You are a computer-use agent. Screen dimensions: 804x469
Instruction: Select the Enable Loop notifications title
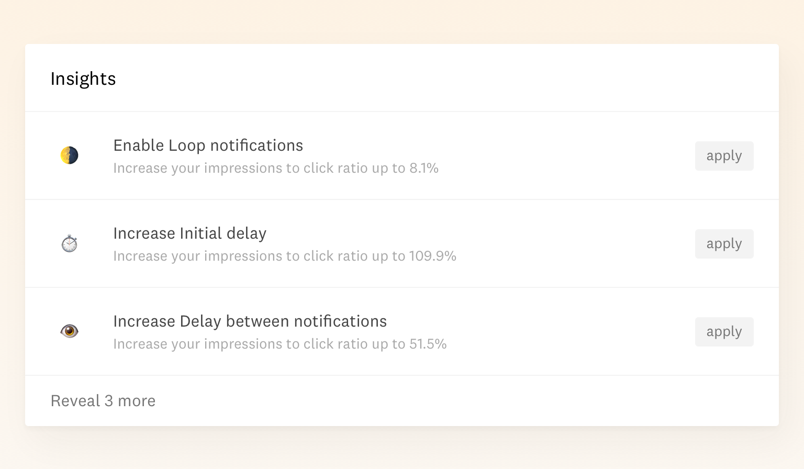tap(208, 146)
